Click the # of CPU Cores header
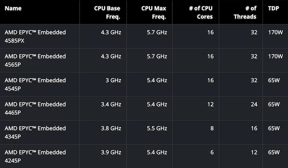 coord(200,12)
